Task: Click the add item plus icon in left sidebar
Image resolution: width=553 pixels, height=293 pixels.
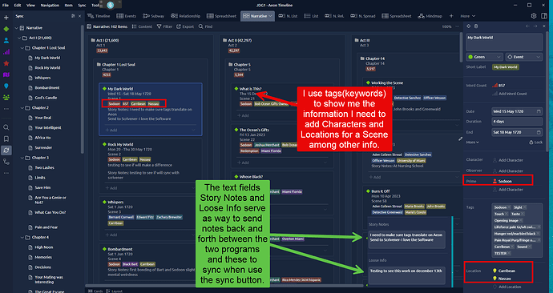Action: (x=6, y=18)
